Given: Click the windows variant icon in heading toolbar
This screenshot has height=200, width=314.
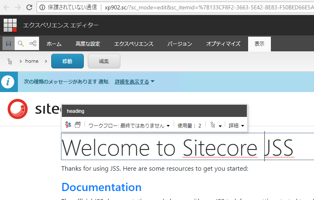Looking at the screenshot, I should tap(78, 125).
